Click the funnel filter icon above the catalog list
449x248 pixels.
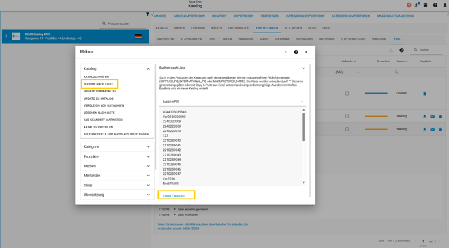[147, 14]
